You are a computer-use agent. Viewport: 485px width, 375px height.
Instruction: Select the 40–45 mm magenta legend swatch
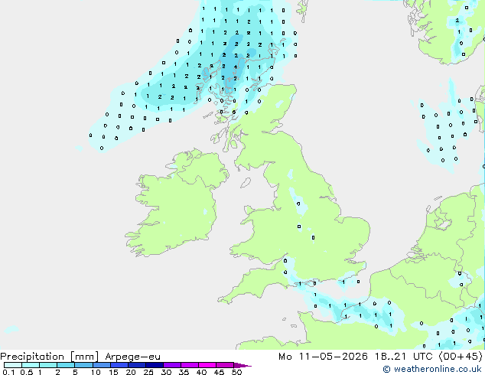(207, 365)
